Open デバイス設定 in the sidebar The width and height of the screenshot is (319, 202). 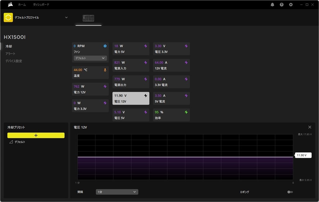(14, 61)
